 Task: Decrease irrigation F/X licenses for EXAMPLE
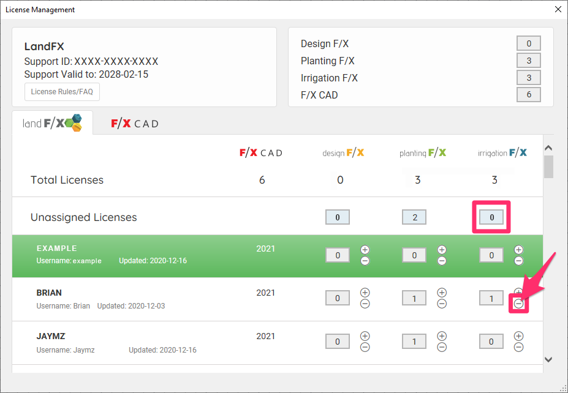coord(518,261)
